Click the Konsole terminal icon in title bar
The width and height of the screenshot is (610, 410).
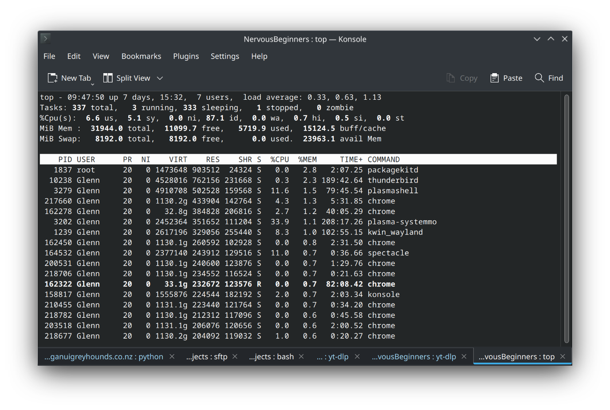click(x=46, y=39)
